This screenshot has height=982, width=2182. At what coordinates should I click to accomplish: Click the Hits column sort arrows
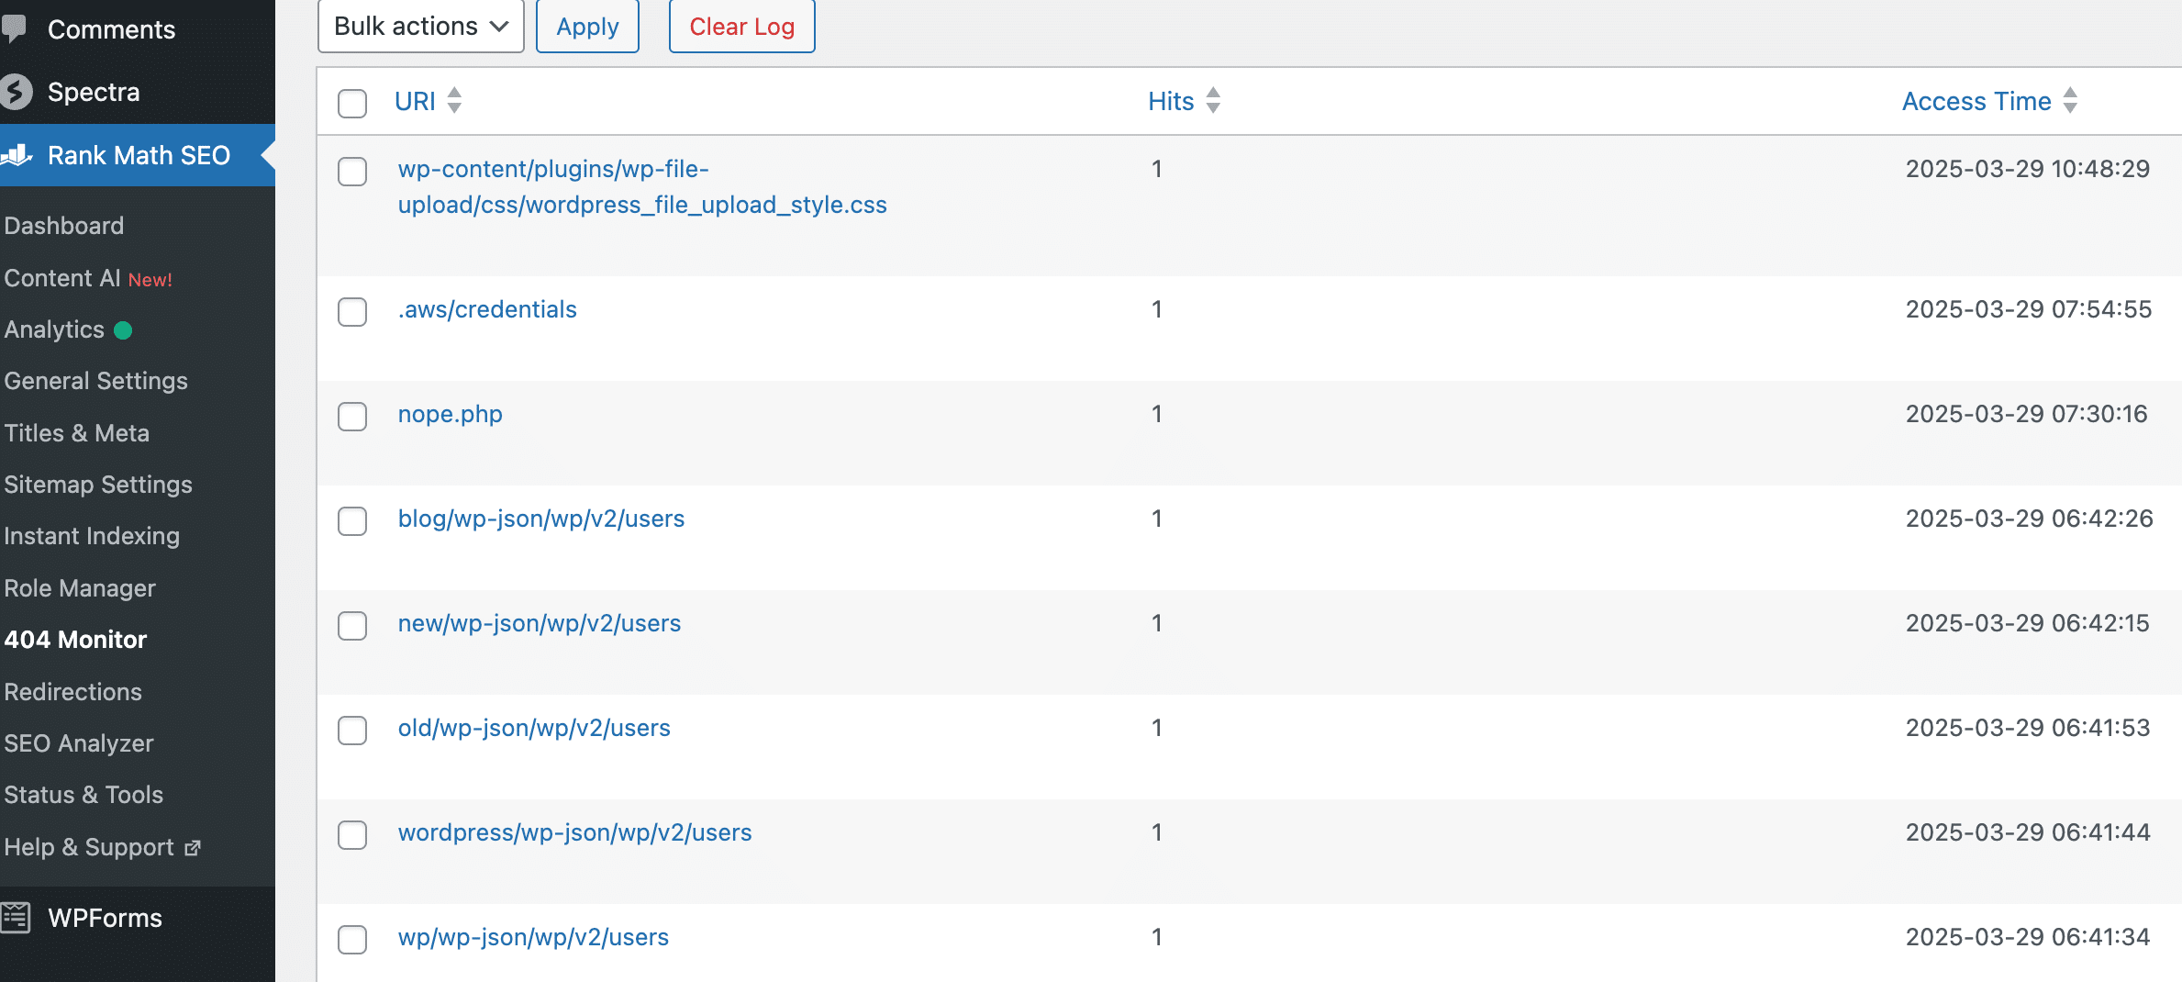click(1213, 101)
